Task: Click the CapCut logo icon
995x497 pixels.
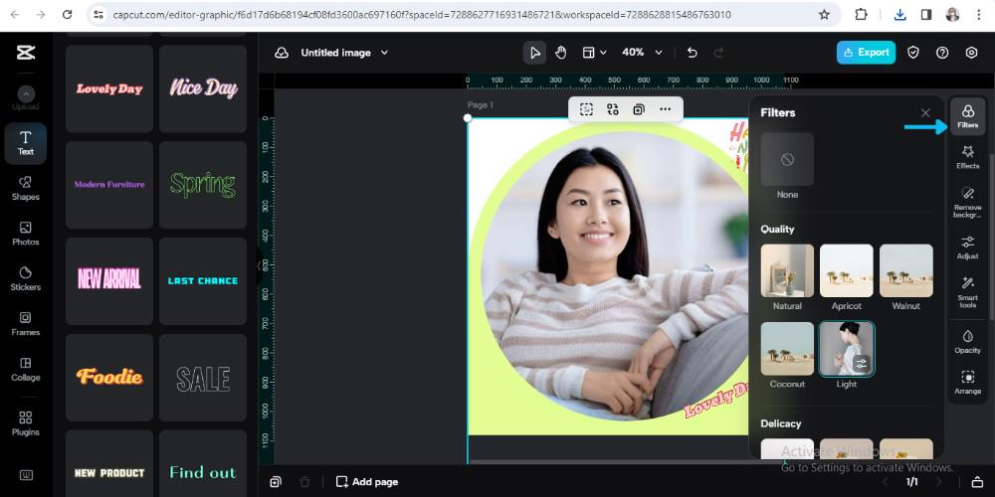Action: point(26,53)
